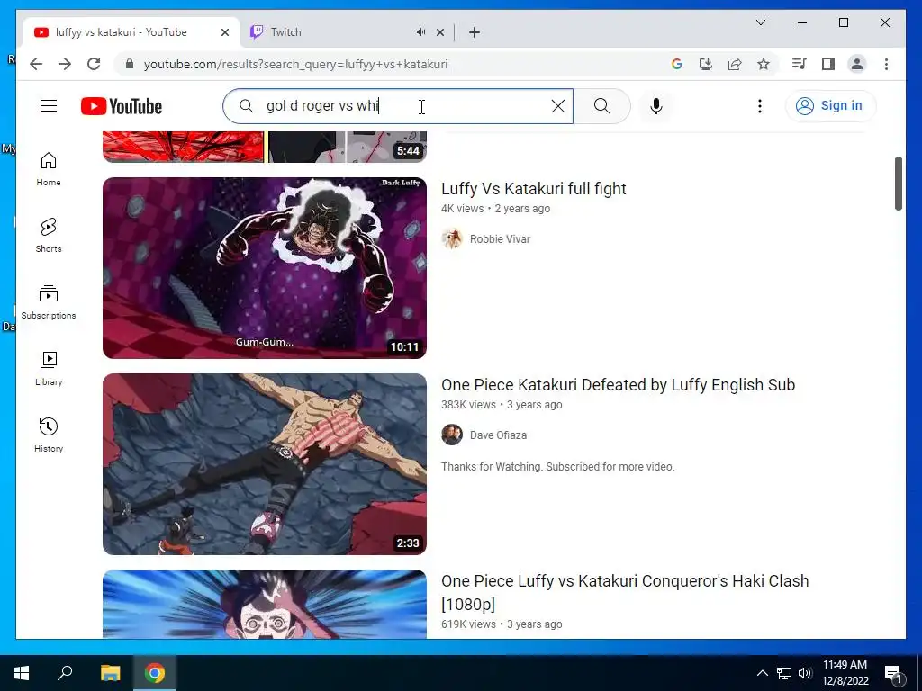The image size is (922, 691).
Task: Reload the page
Action: click(x=94, y=64)
